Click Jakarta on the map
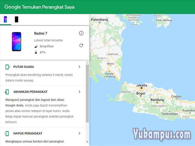 (141, 85)
